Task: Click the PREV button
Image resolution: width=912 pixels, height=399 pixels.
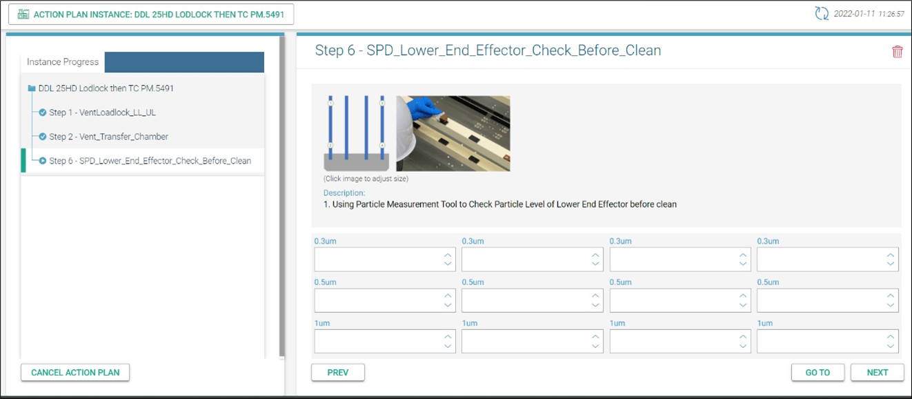Action: (338, 372)
